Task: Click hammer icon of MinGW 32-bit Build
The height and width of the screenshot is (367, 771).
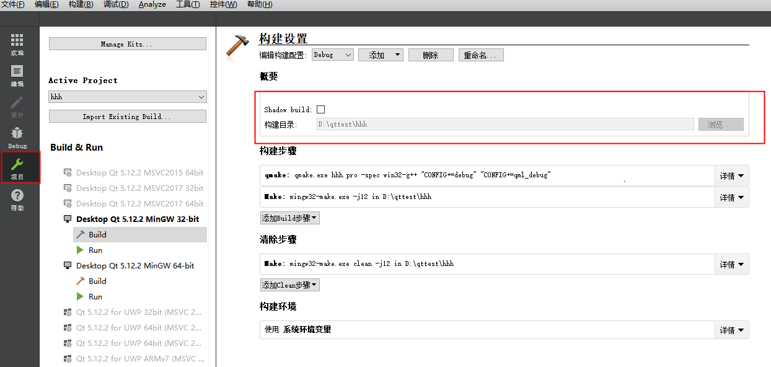Action: click(x=80, y=235)
